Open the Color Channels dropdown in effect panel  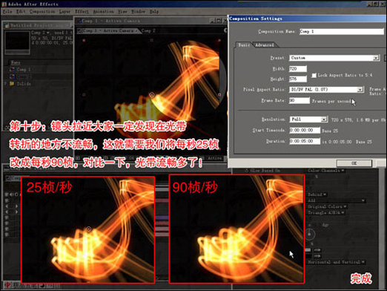[326, 171]
